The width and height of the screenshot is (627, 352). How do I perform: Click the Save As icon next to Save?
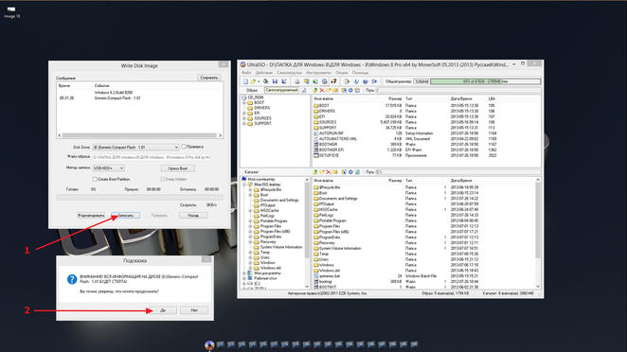point(284,81)
